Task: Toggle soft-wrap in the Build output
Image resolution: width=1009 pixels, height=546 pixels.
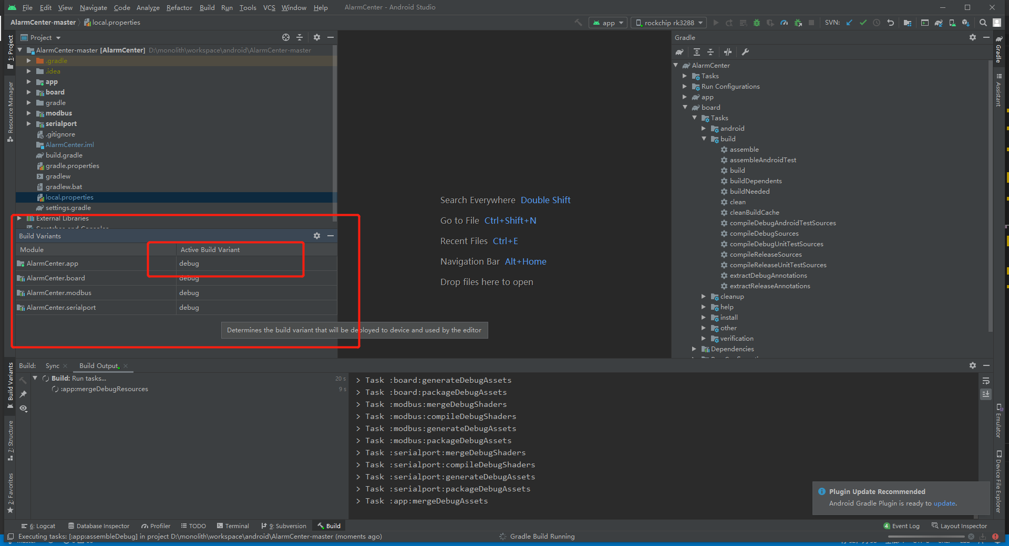Action: pos(985,381)
